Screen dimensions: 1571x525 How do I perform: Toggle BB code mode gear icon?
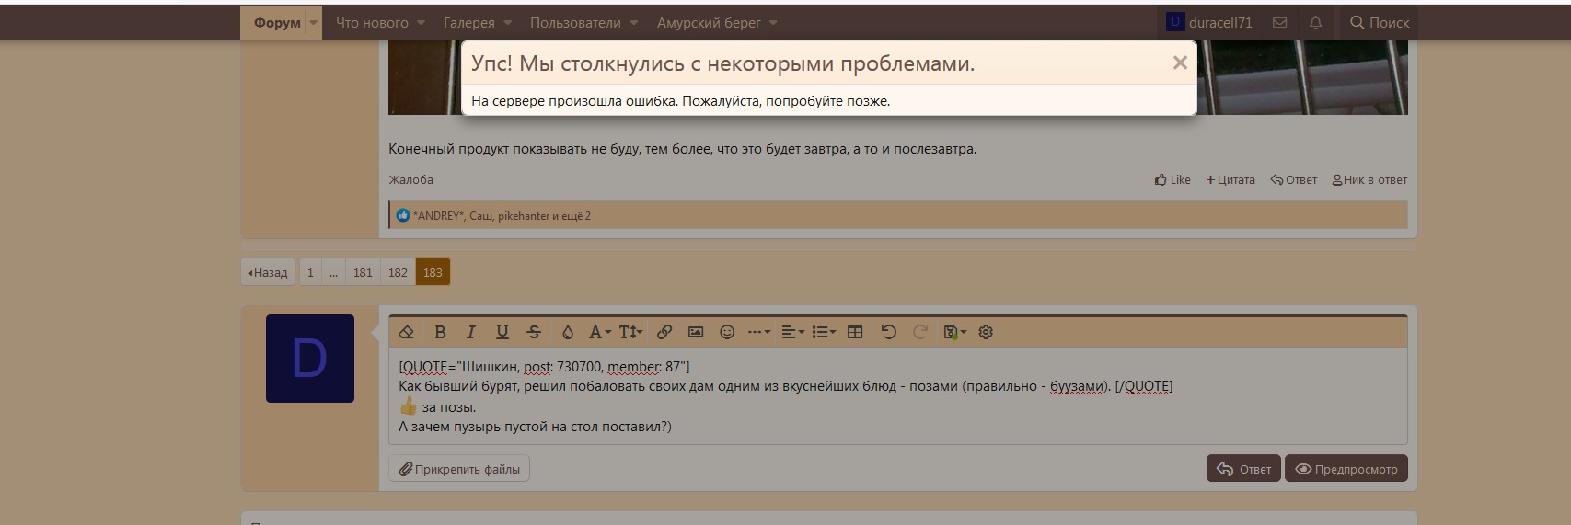986,332
